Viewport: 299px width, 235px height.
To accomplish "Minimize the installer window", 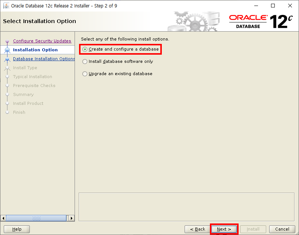I will [x=256, y=6].
